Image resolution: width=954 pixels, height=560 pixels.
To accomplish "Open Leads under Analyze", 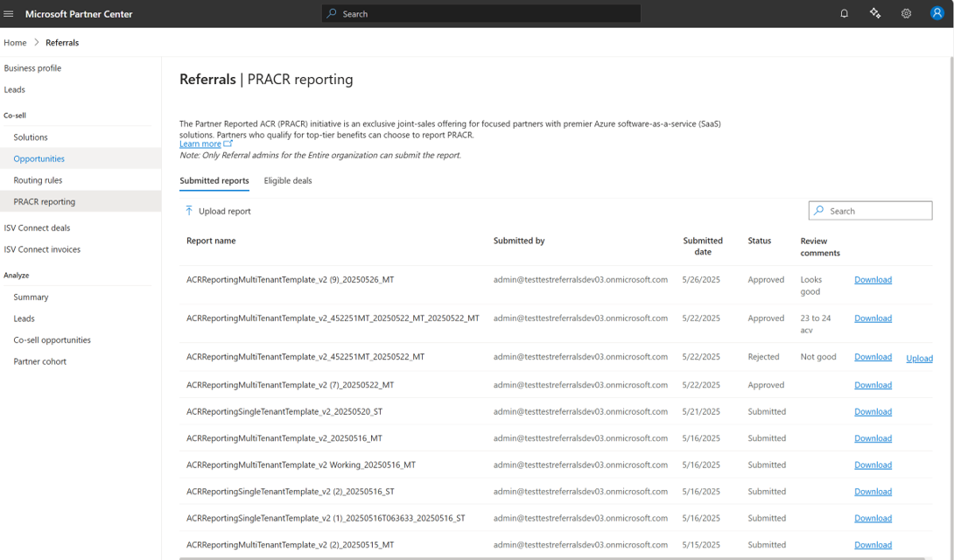I will tap(25, 318).
